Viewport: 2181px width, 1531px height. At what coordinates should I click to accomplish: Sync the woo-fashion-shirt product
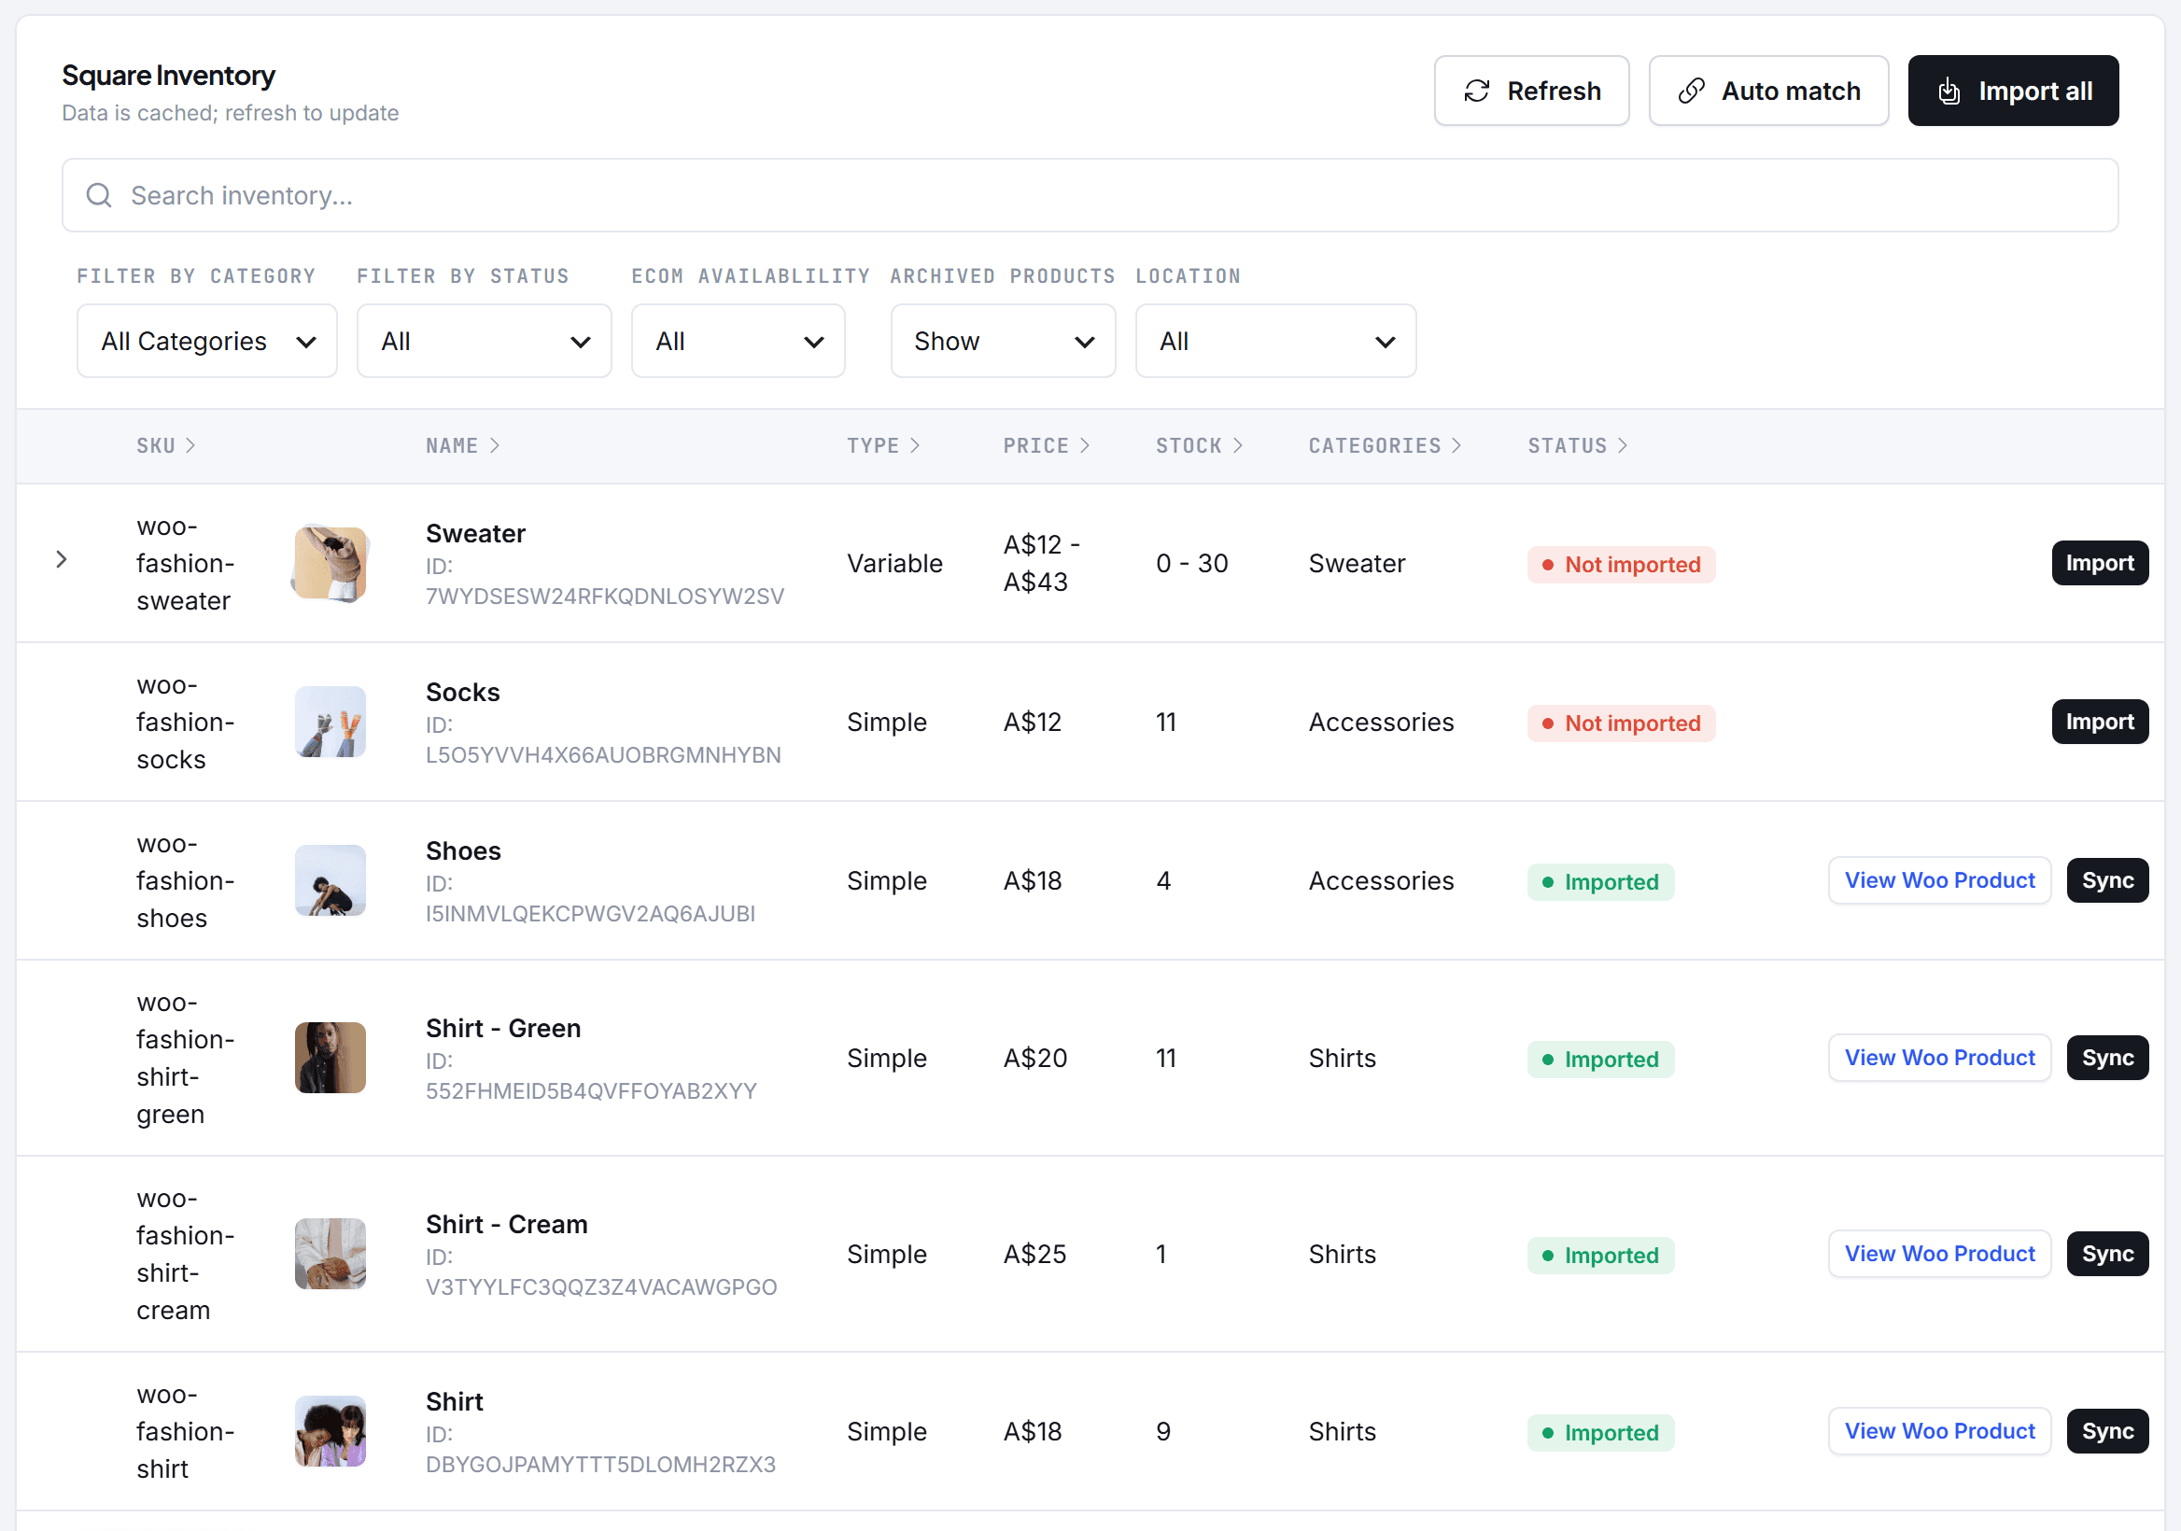2108,1431
